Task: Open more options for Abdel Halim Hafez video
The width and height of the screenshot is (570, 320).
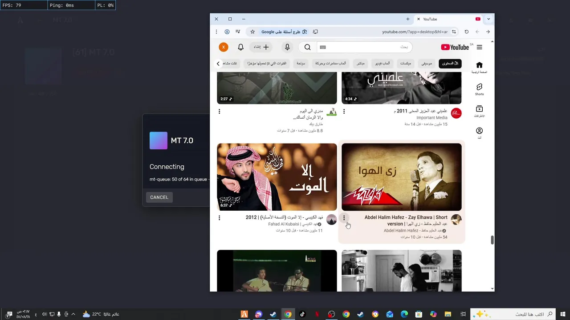Action: tap(344, 218)
